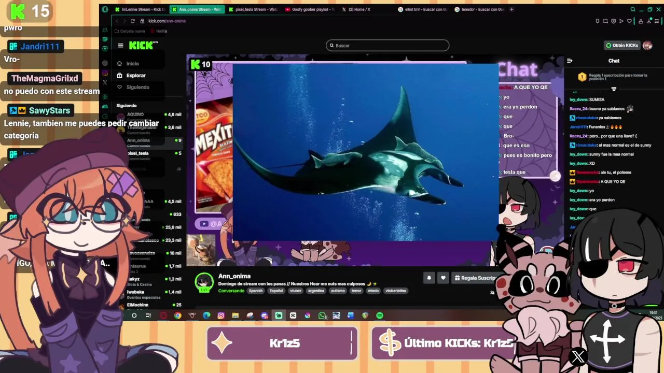Open Microsoft Edge from taskbar
The height and width of the screenshot is (373, 664).
(x=206, y=315)
